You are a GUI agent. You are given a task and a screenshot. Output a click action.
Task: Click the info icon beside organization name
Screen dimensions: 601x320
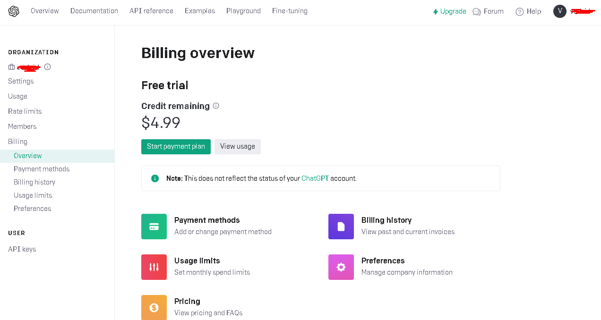coord(47,67)
